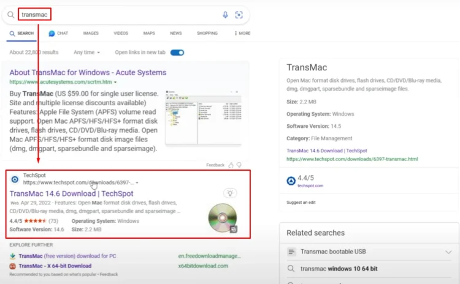Click inside the transmac search input field
The width and height of the screenshot is (460, 284).
coord(123,15)
